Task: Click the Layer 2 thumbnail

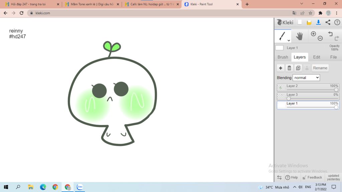Action: pos(281,88)
